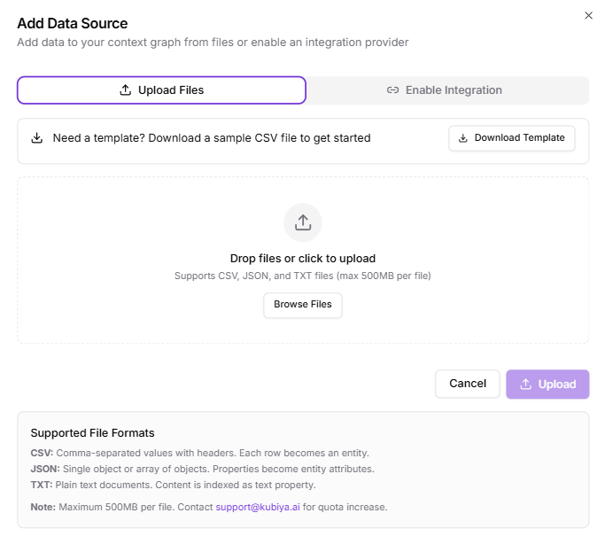Click the link icon beside Enable Integration

click(393, 90)
